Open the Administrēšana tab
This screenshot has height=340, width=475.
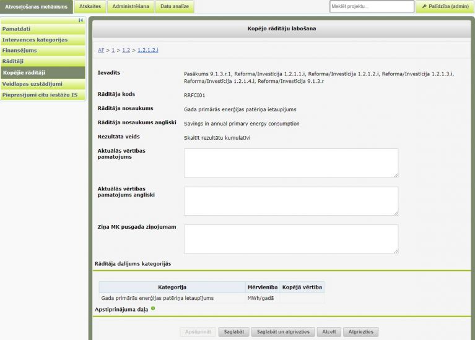pyautogui.click(x=130, y=7)
